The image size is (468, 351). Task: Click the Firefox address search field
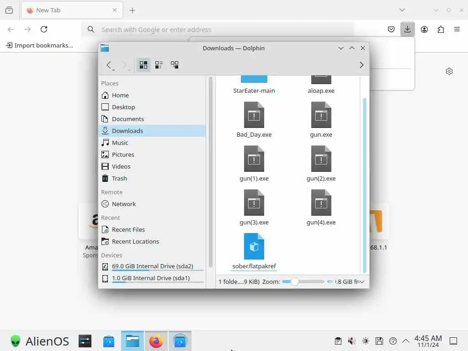(218, 30)
